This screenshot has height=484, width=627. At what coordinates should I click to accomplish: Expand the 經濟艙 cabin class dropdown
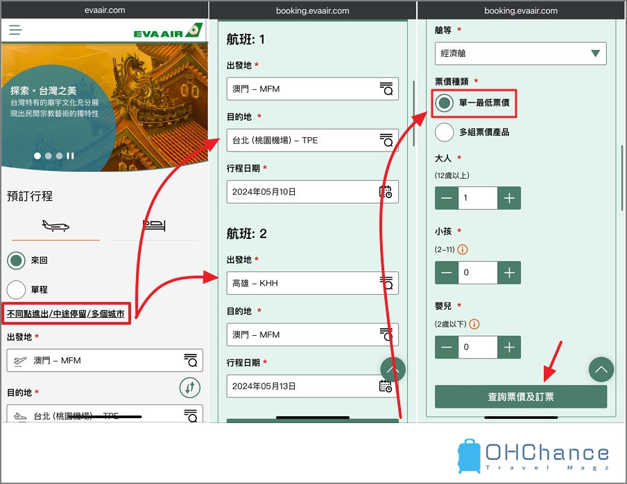pos(521,53)
